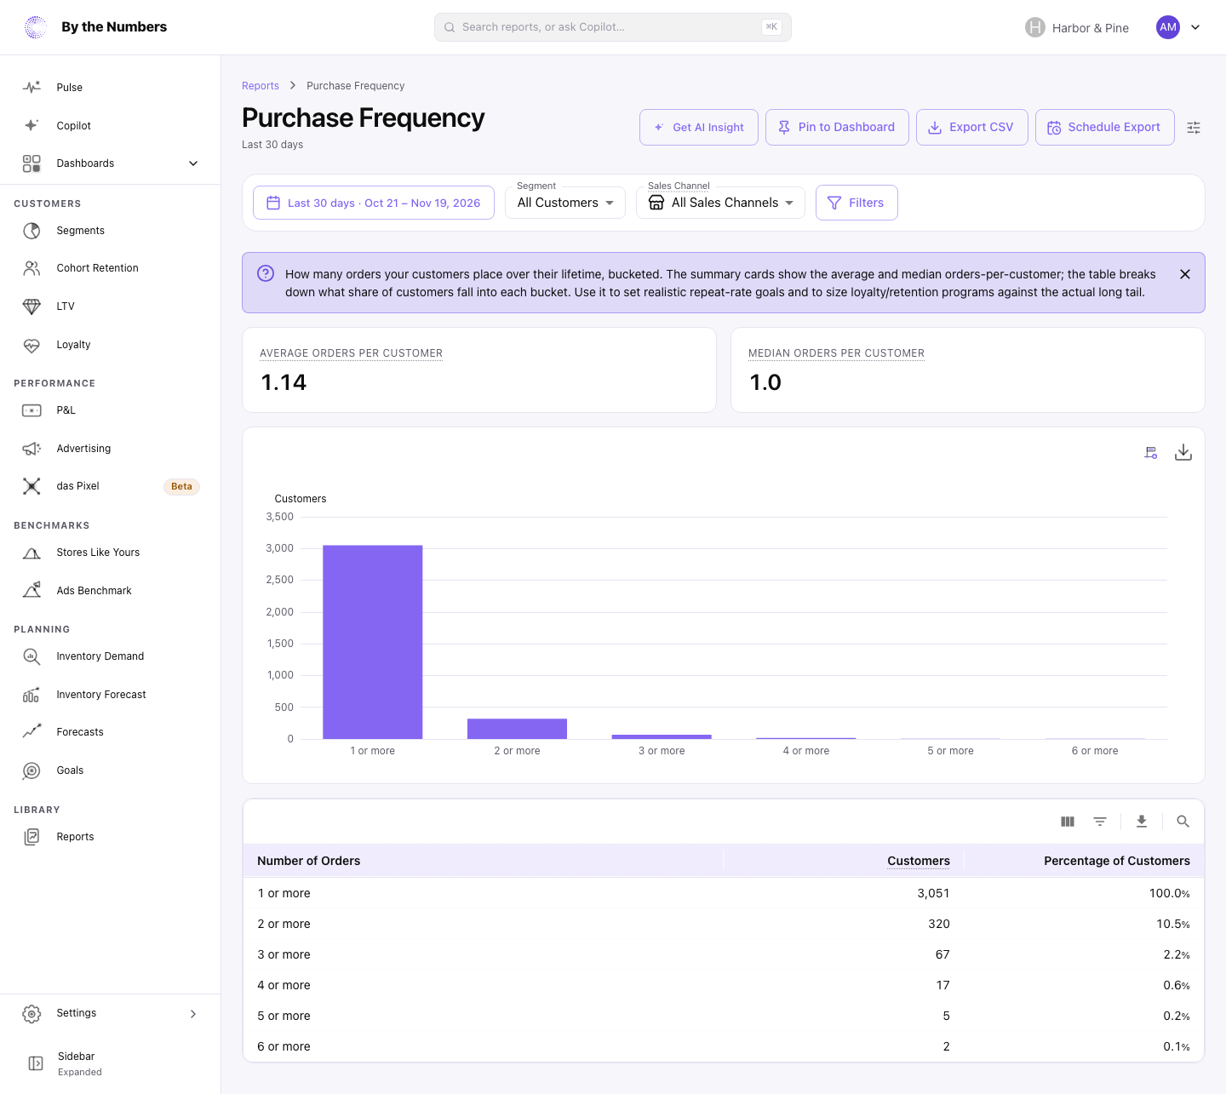
Task: Open Ads Benchmark item
Action: pyautogui.click(x=111, y=591)
